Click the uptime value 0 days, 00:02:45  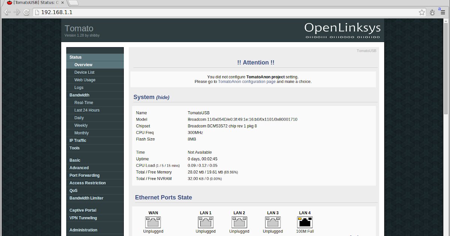click(x=202, y=159)
